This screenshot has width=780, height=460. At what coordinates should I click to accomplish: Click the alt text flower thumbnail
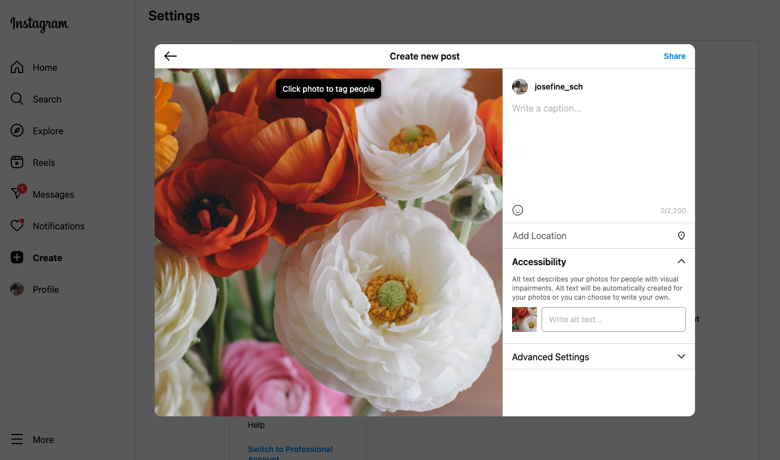click(x=525, y=320)
